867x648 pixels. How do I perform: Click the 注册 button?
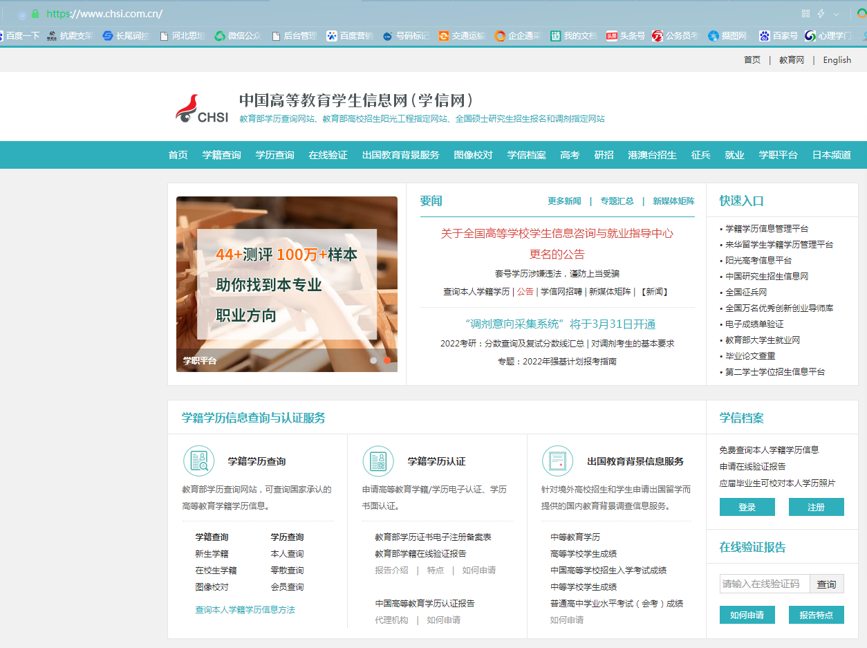coord(816,506)
